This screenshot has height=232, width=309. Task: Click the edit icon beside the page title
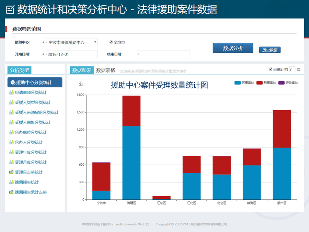pos(10,10)
